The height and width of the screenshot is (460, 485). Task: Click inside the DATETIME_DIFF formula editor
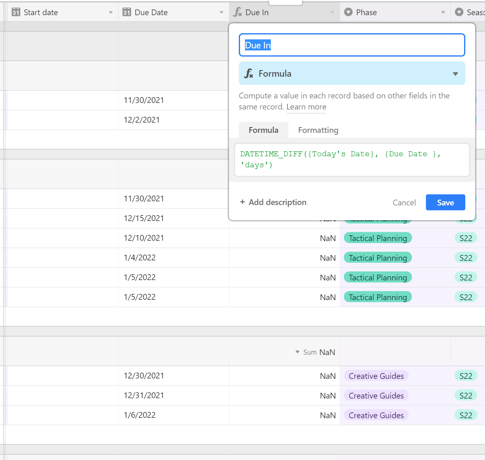coord(352,160)
